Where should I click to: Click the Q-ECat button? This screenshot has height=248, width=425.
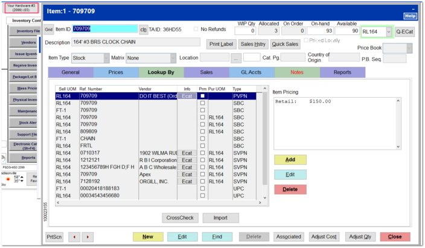pyautogui.click(x=404, y=32)
